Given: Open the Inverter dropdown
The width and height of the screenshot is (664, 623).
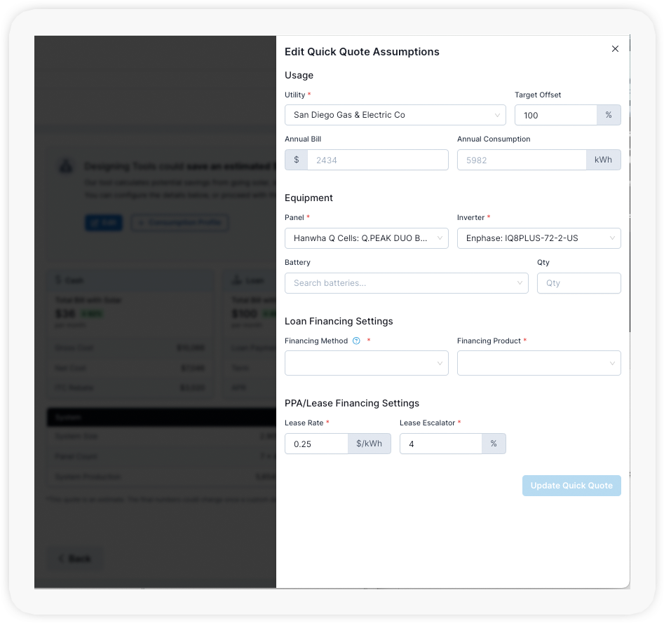Looking at the screenshot, I should 538,238.
